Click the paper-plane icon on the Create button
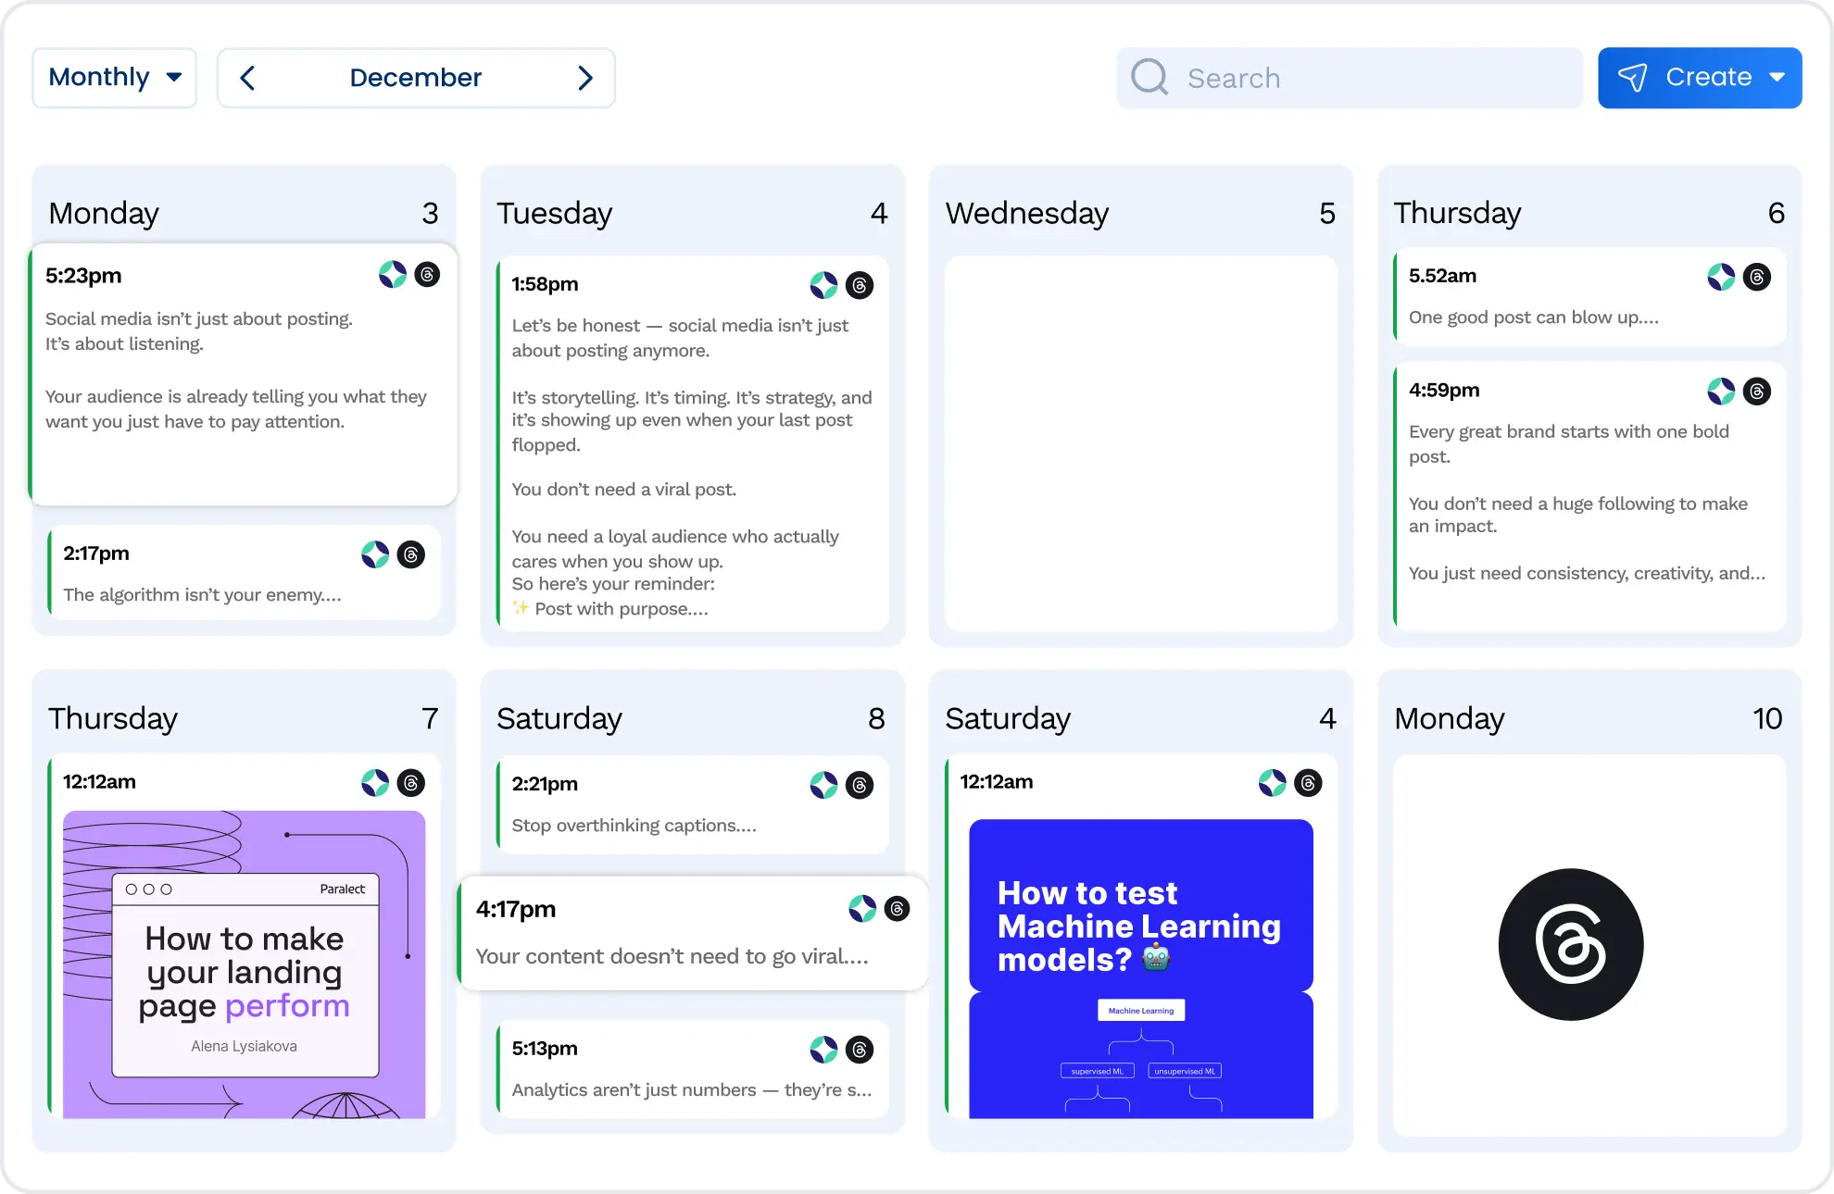Viewport: 1834px width, 1194px height. point(1635,77)
